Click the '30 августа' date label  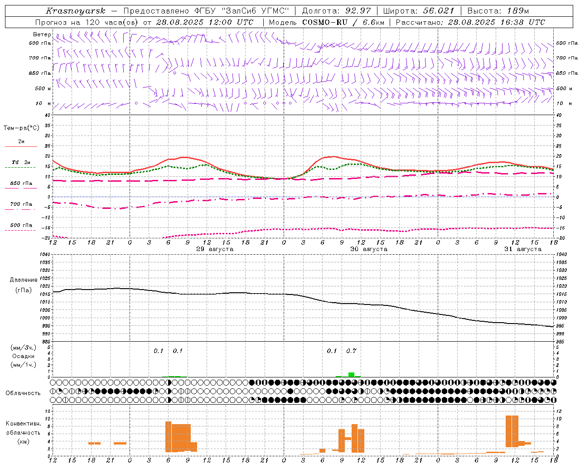(x=369, y=249)
